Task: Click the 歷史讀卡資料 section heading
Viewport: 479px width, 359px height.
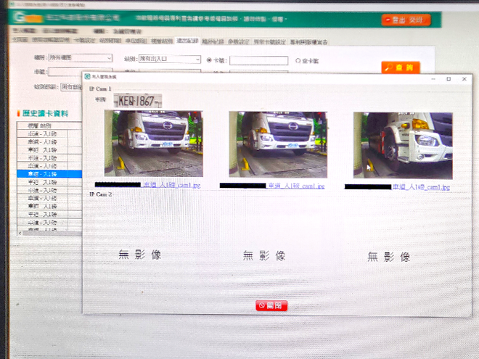Action: click(x=45, y=114)
